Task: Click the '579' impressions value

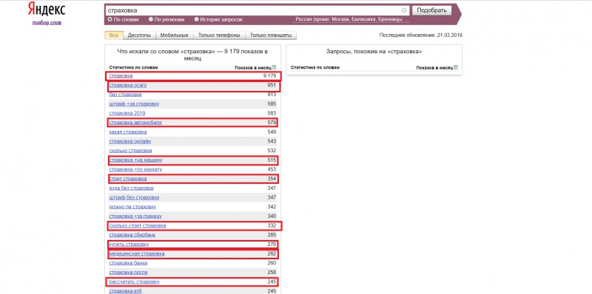Action: (x=272, y=123)
